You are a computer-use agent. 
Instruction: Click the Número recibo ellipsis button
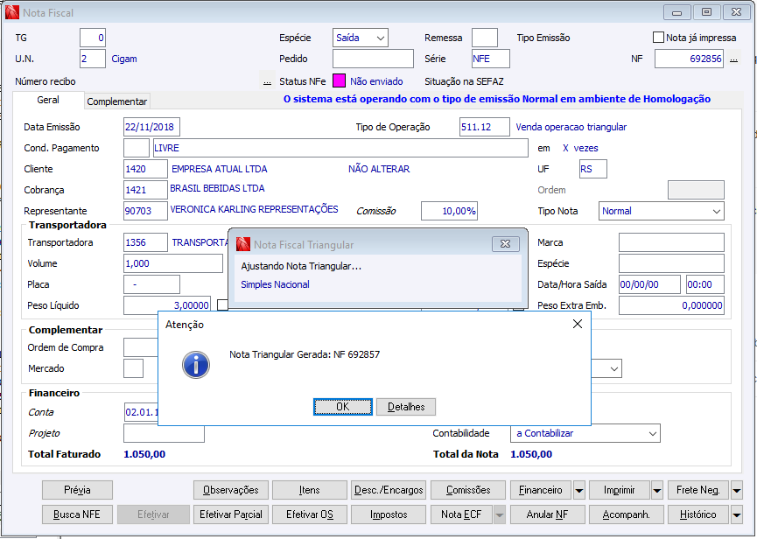pyautogui.click(x=267, y=81)
